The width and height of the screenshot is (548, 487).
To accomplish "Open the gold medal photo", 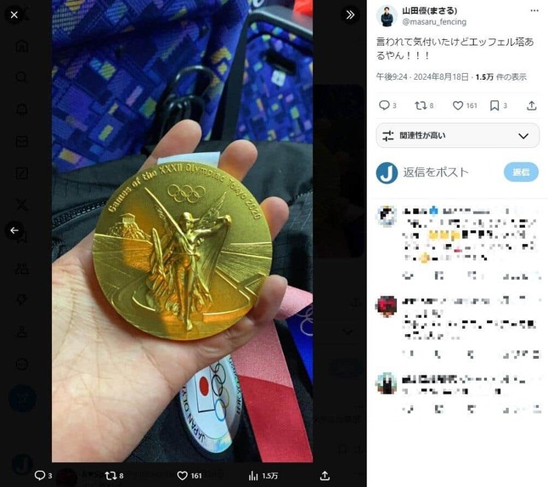I will pyautogui.click(x=182, y=231).
